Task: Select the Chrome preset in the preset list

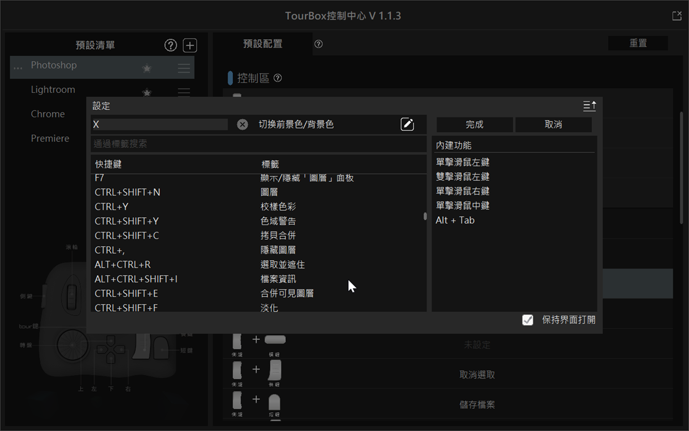Action: pyautogui.click(x=47, y=114)
